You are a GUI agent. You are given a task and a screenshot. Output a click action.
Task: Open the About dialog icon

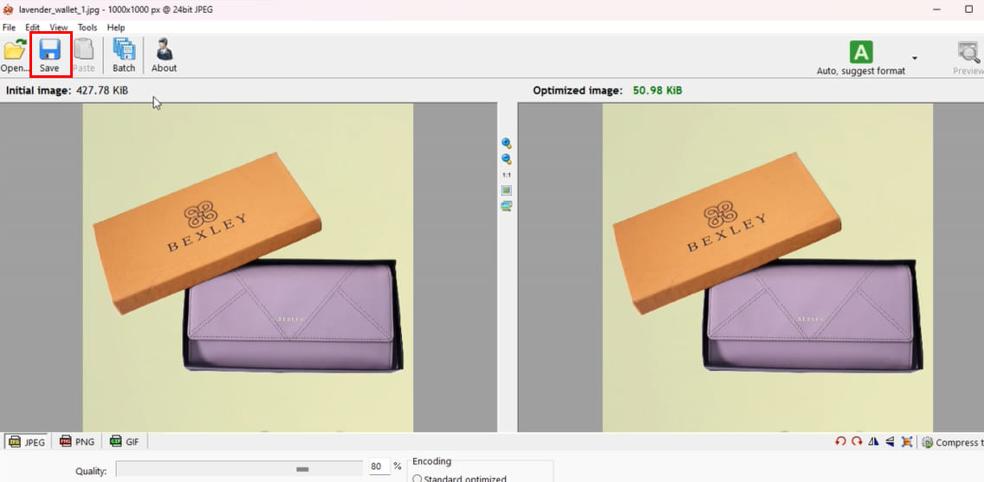pyautogui.click(x=164, y=55)
